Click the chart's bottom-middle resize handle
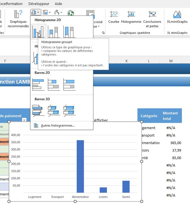 click(75, 201)
